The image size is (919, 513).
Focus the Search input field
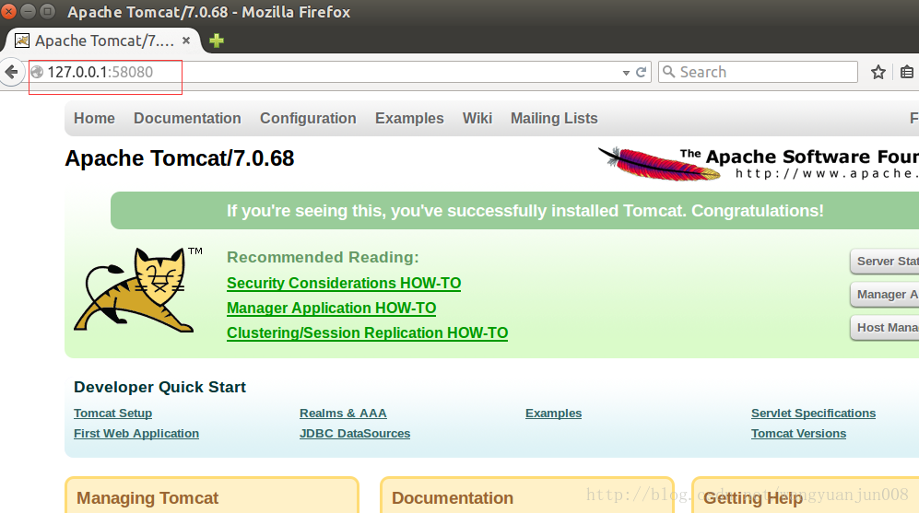[758, 72]
